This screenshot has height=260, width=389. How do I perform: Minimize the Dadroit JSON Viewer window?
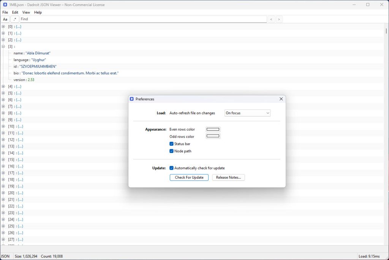coord(354,5)
